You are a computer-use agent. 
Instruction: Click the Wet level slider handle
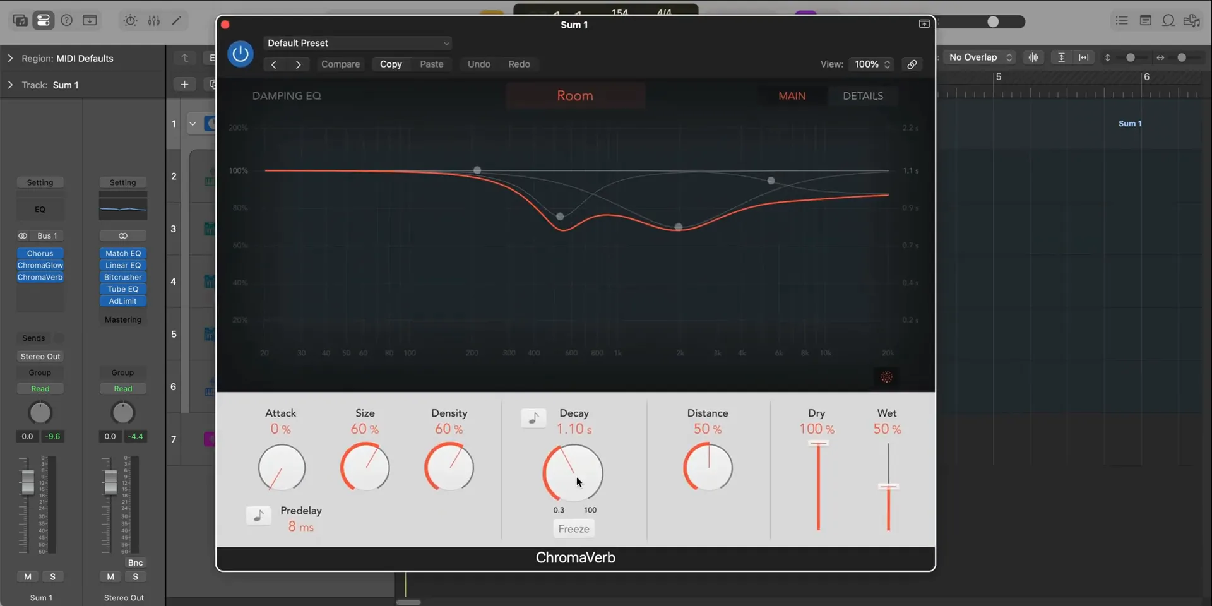[x=888, y=487]
